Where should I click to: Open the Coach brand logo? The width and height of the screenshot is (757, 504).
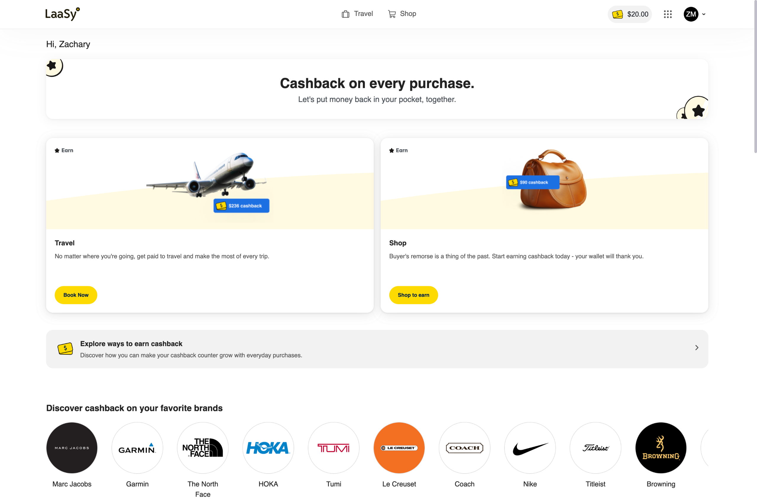(465, 448)
